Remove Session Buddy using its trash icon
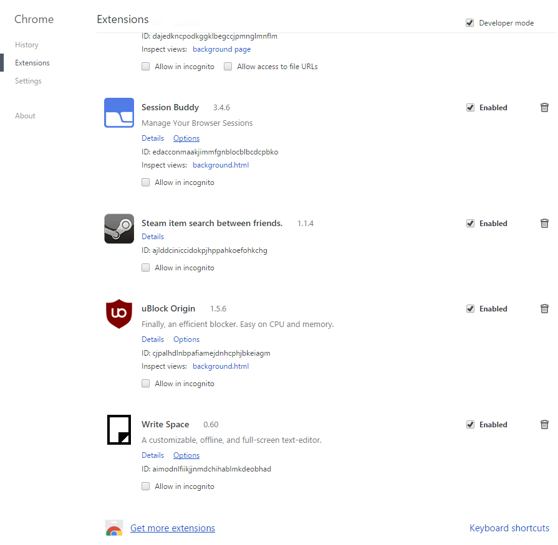Viewport: 558px width, 545px height. [x=544, y=108]
